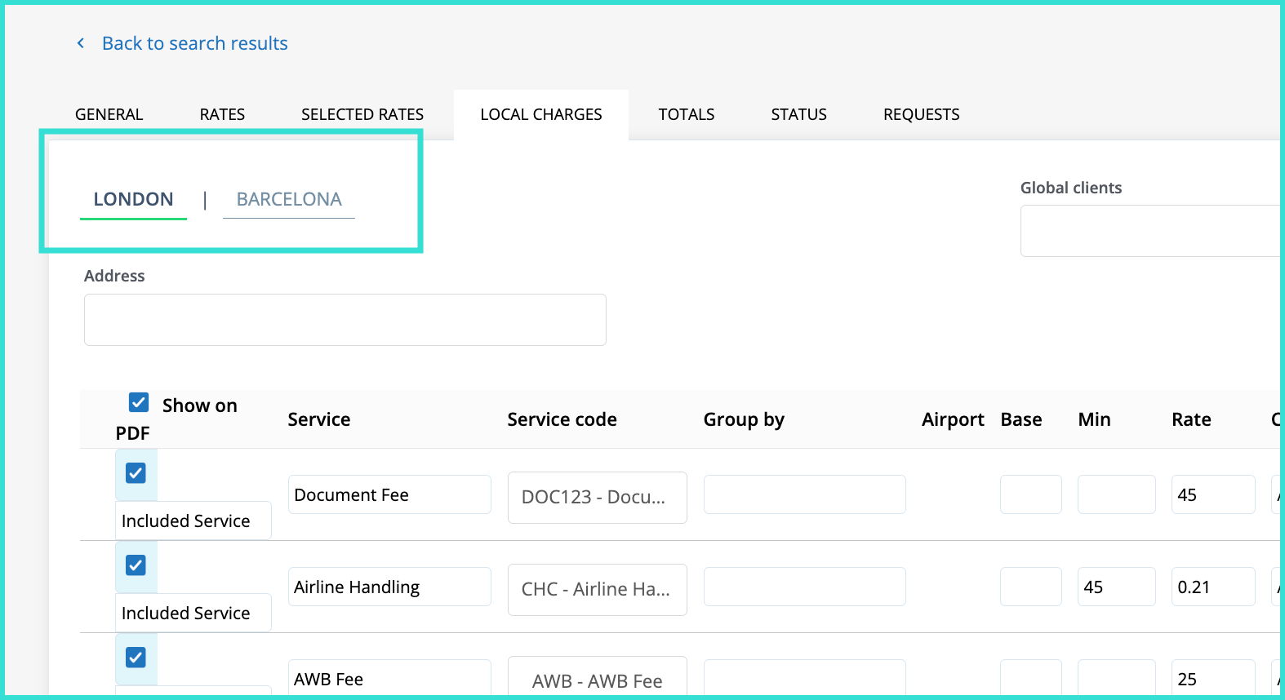Click the Airline Handling Min field

(x=1115, y=587)
